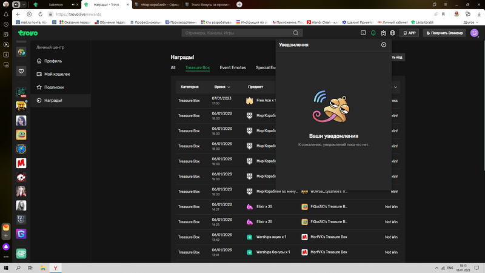Click the search magnifier icon
This screenshot has height=273, width=485.
point(296,33)
